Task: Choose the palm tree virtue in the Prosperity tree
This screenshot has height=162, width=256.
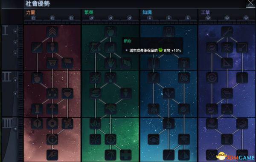Action: [111, 155]
